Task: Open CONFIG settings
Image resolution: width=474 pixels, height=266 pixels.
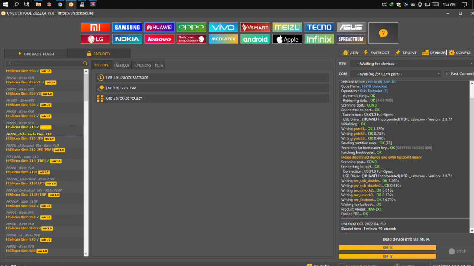Action: [460, 53]
